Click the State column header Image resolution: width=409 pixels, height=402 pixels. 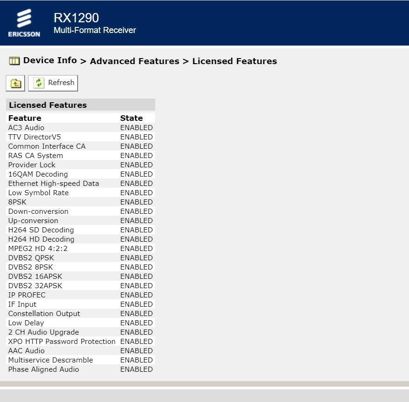click(x=131, y=118)
